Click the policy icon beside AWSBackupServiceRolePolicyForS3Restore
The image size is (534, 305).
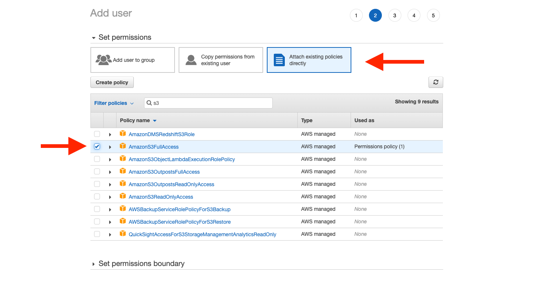tap(123, 221)
